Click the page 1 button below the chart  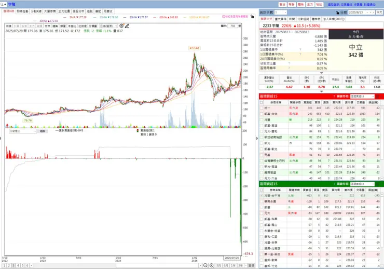click(x=4, y=265)
